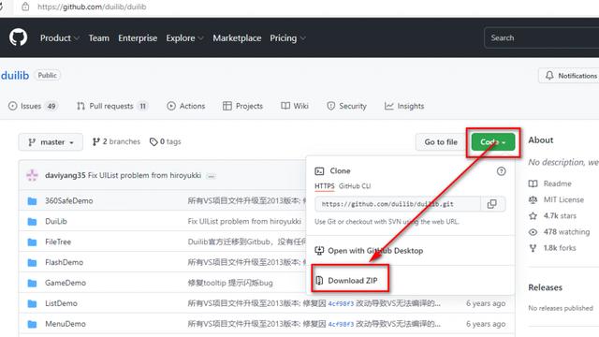Click the clone URL text field
Viewport: 599px width, 337px height.
[x=397, y=204]
